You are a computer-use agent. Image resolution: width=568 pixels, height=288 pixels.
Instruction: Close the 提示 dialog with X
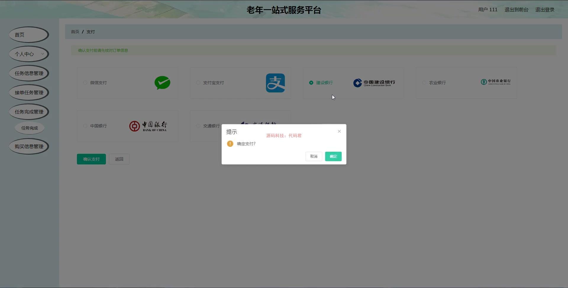tap(339, 131)
